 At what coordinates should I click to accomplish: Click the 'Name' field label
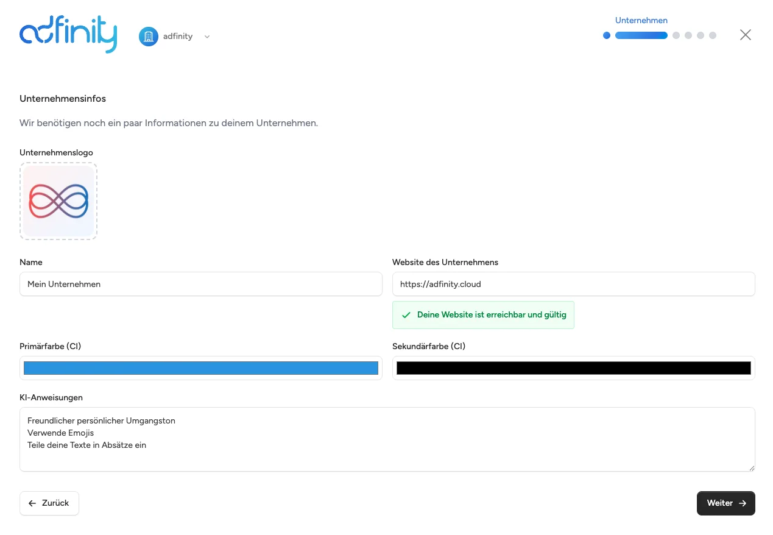coord(31,262)
